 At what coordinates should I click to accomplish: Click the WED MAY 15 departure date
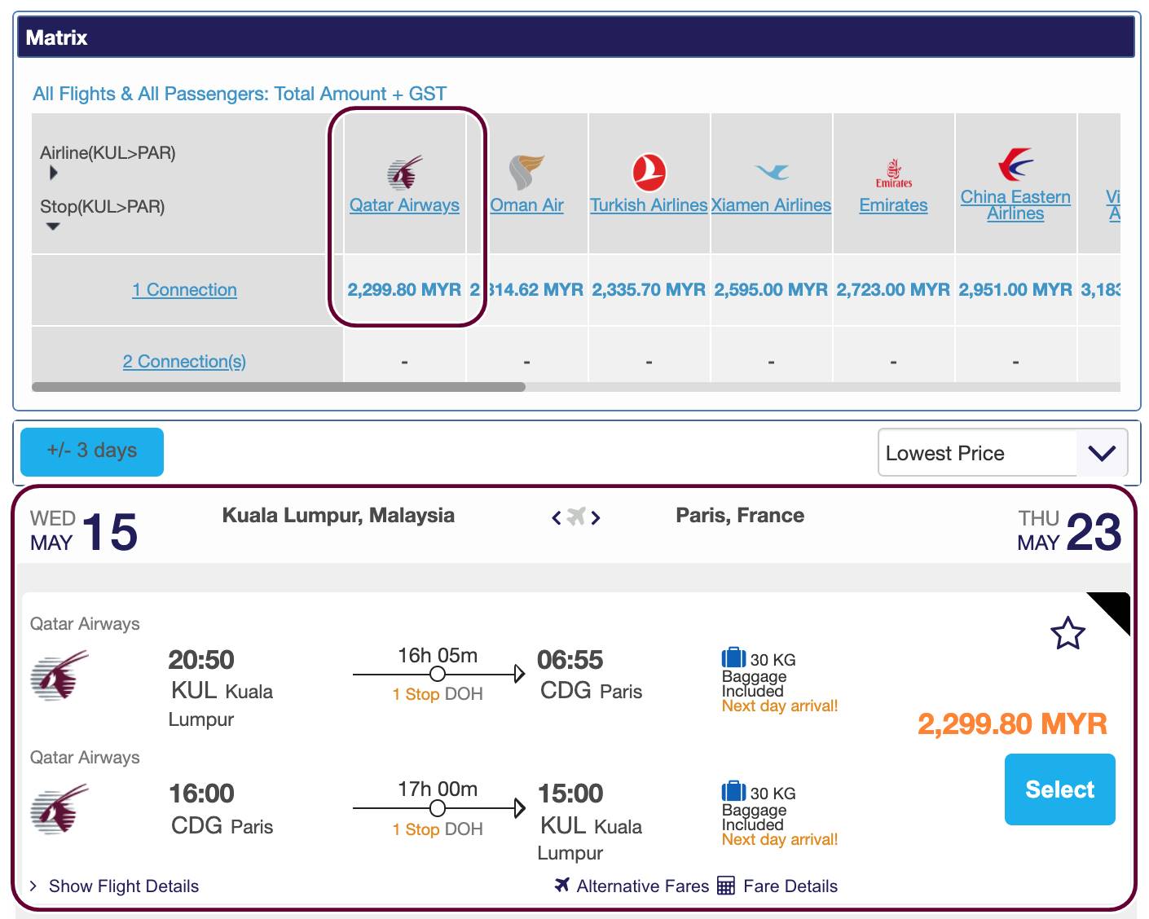pos(84,530)
